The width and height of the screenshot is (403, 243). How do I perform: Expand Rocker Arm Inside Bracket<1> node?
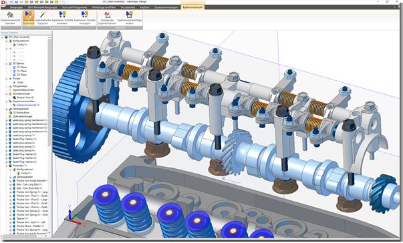tap(11, 181)
